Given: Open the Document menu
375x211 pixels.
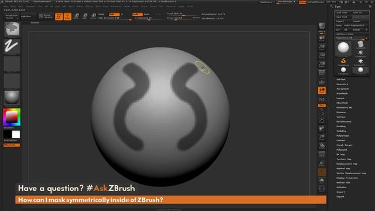Looking at the screenshot, I should pos(30,6).
